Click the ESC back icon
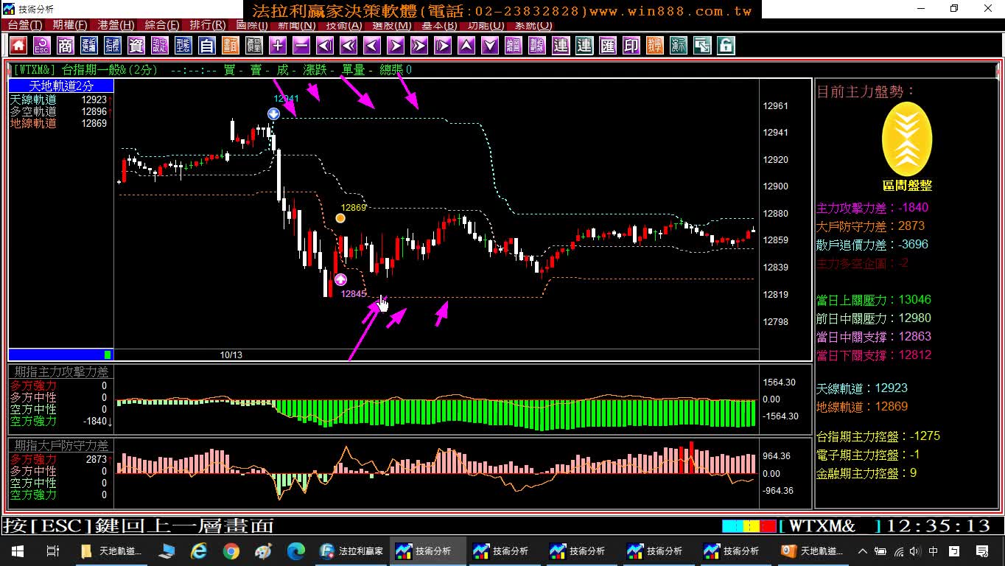This screenshot has height=566, width=1005. 42,46
